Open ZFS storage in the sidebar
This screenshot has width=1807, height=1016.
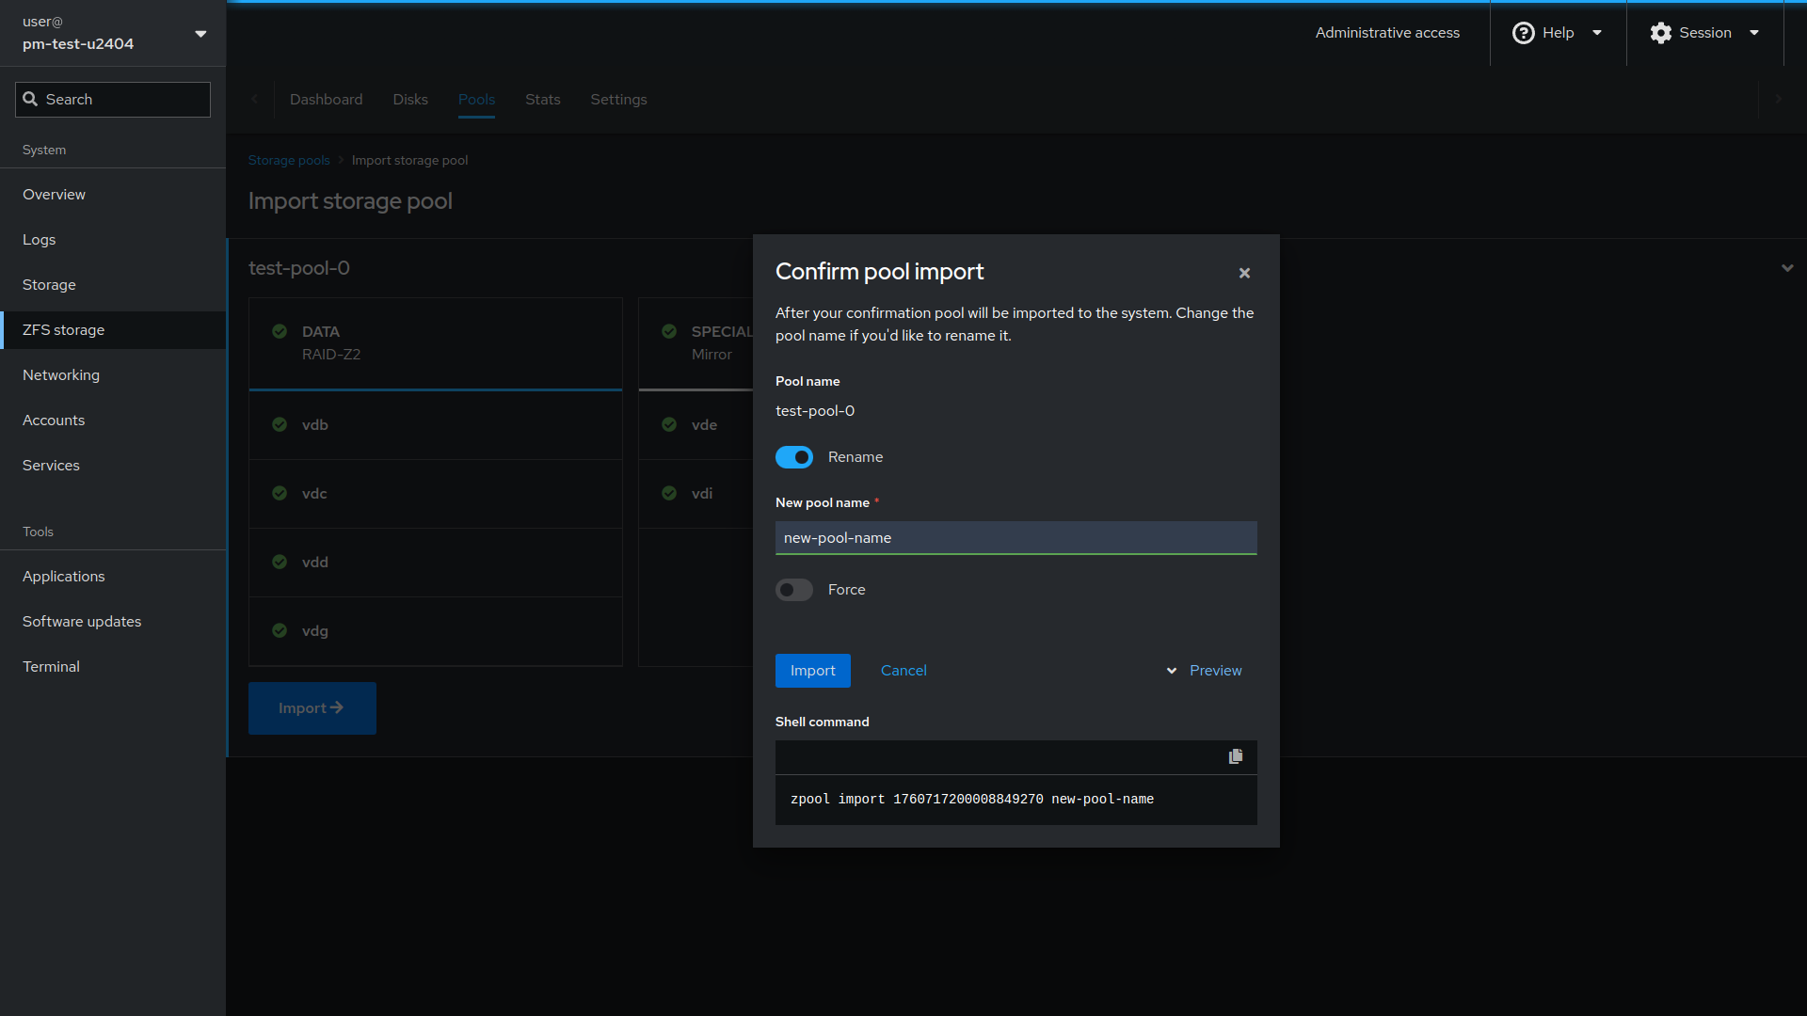click(x=113, y=330)
